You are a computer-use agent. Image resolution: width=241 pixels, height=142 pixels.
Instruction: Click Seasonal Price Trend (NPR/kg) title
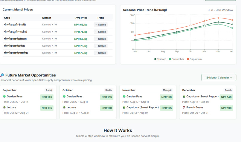[x=145, y=10]
